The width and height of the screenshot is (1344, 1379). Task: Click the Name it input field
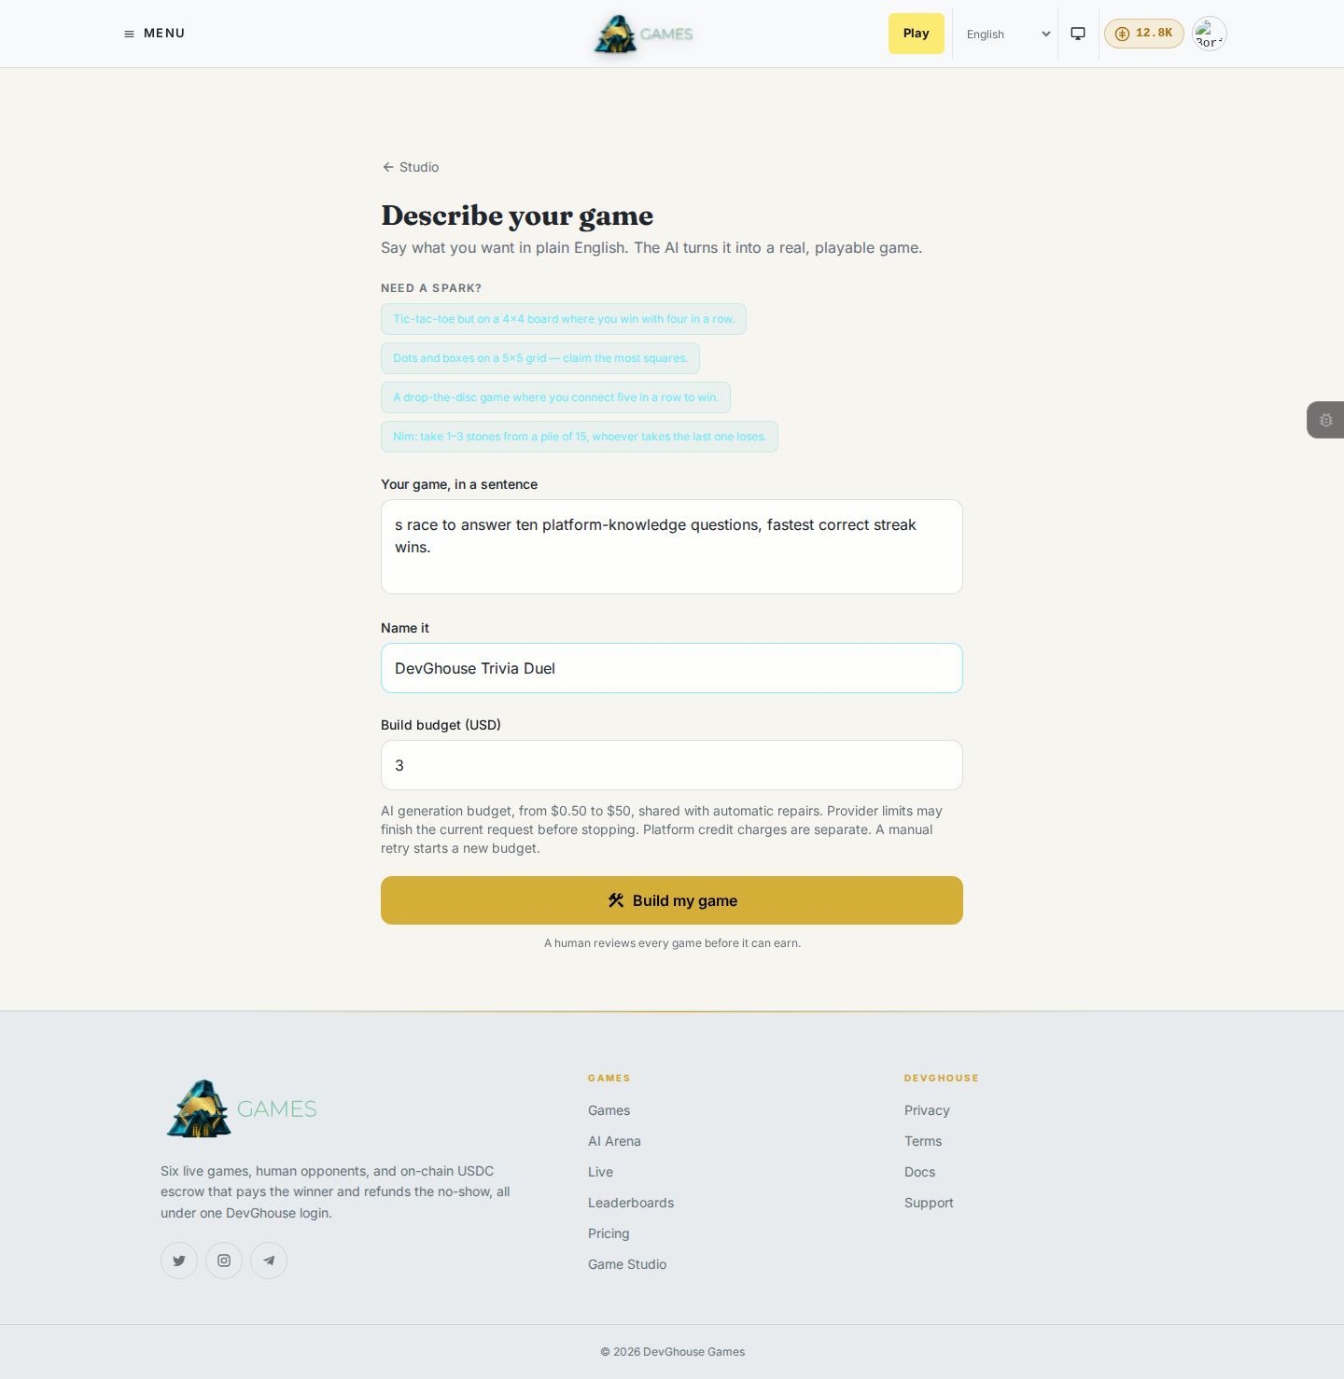672,668
